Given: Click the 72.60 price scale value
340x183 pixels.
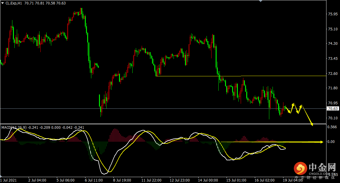Looking at the screenshot, I should click(333, 73).
